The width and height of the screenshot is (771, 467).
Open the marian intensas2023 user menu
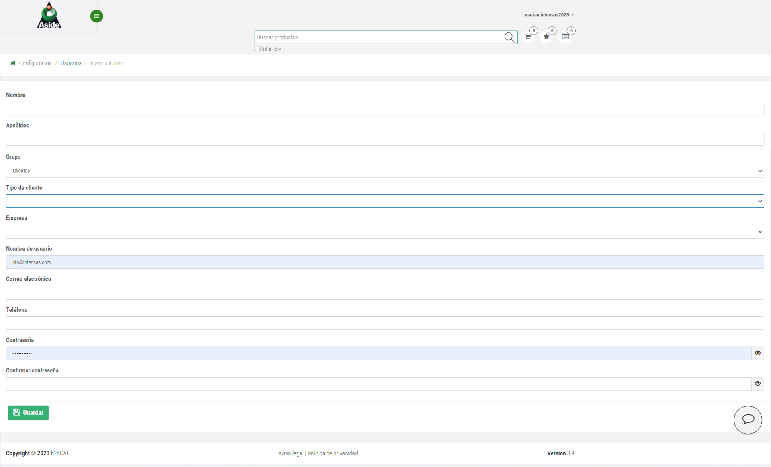(x=549, y=15)
